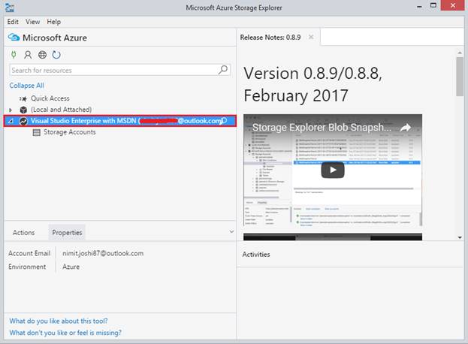Click the Account Email label

click(x=29, y=253)
